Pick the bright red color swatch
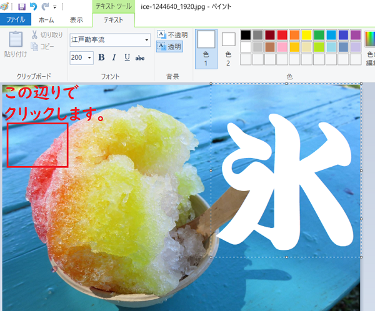 pos(282,35)
